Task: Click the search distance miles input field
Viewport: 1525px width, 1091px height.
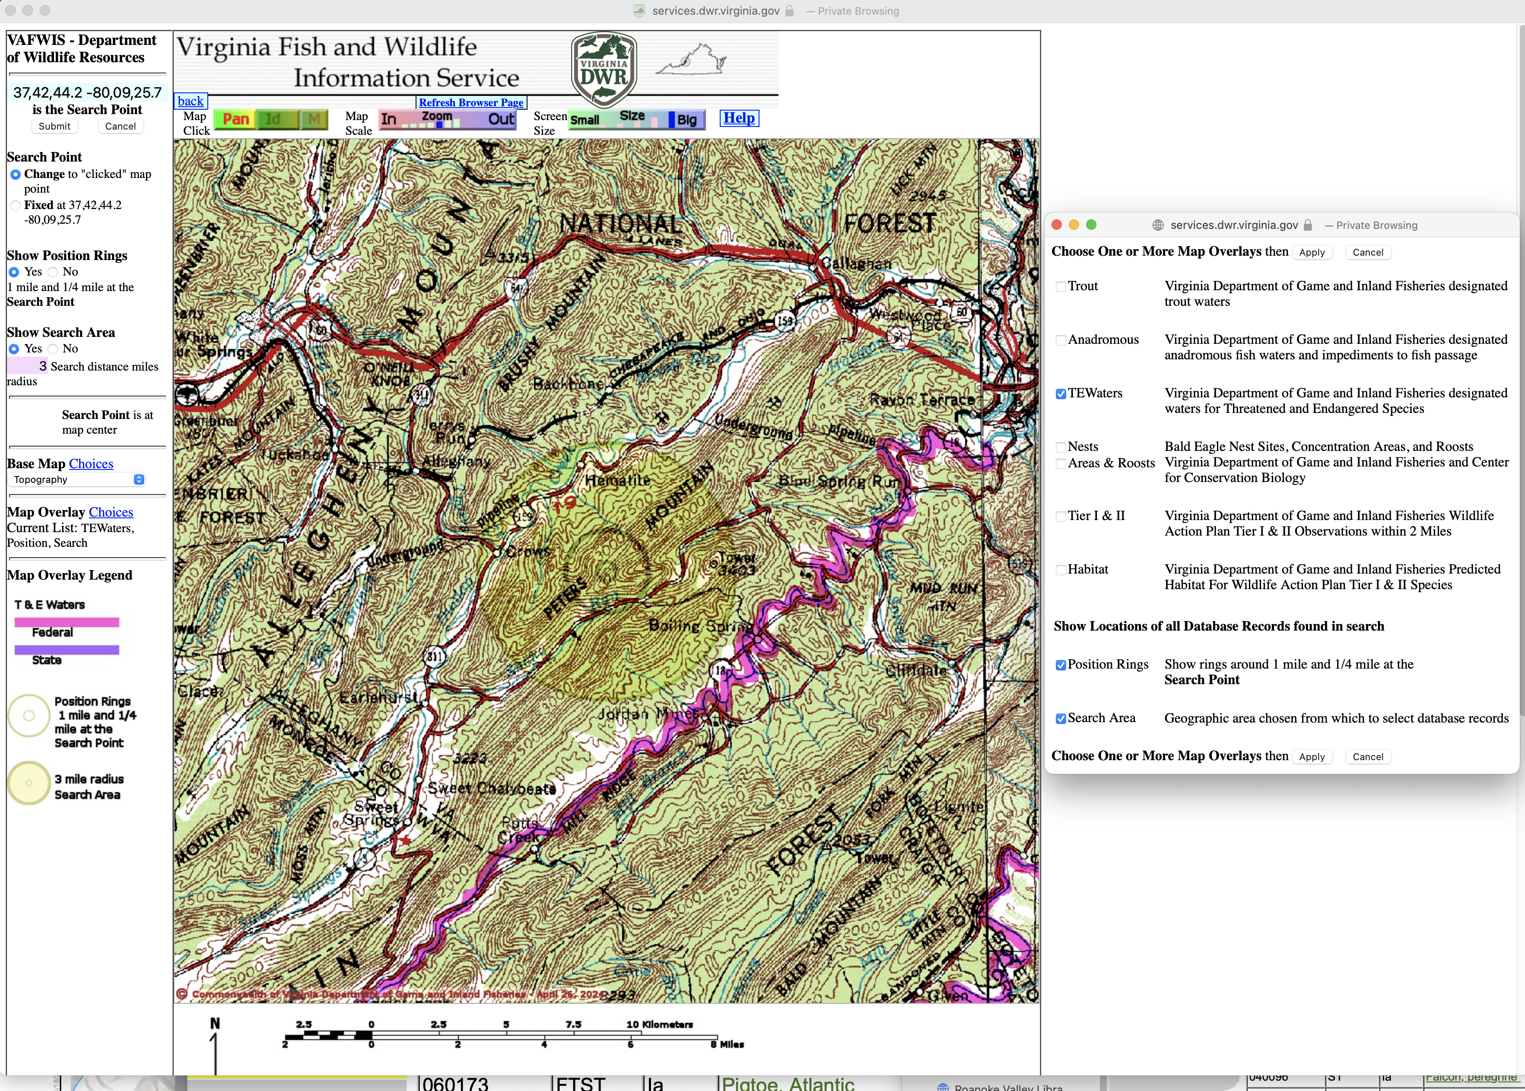Action: 28,366
